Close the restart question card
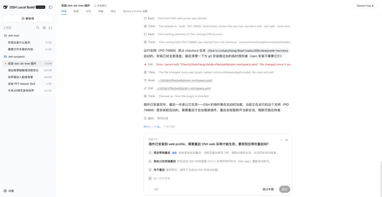382x197 pixels. 287,140
